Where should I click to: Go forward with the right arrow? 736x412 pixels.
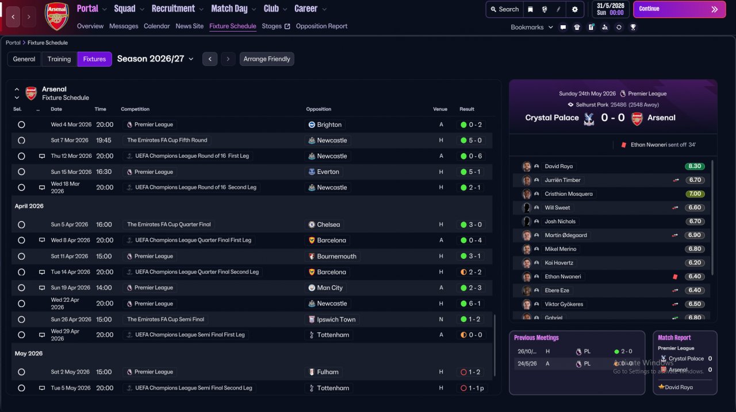click(x=29, y=17)
